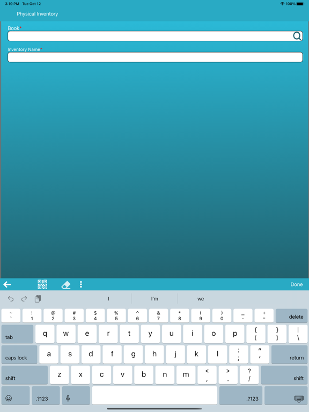
Task: Tap the v key
Action: (x=123, y=375)
